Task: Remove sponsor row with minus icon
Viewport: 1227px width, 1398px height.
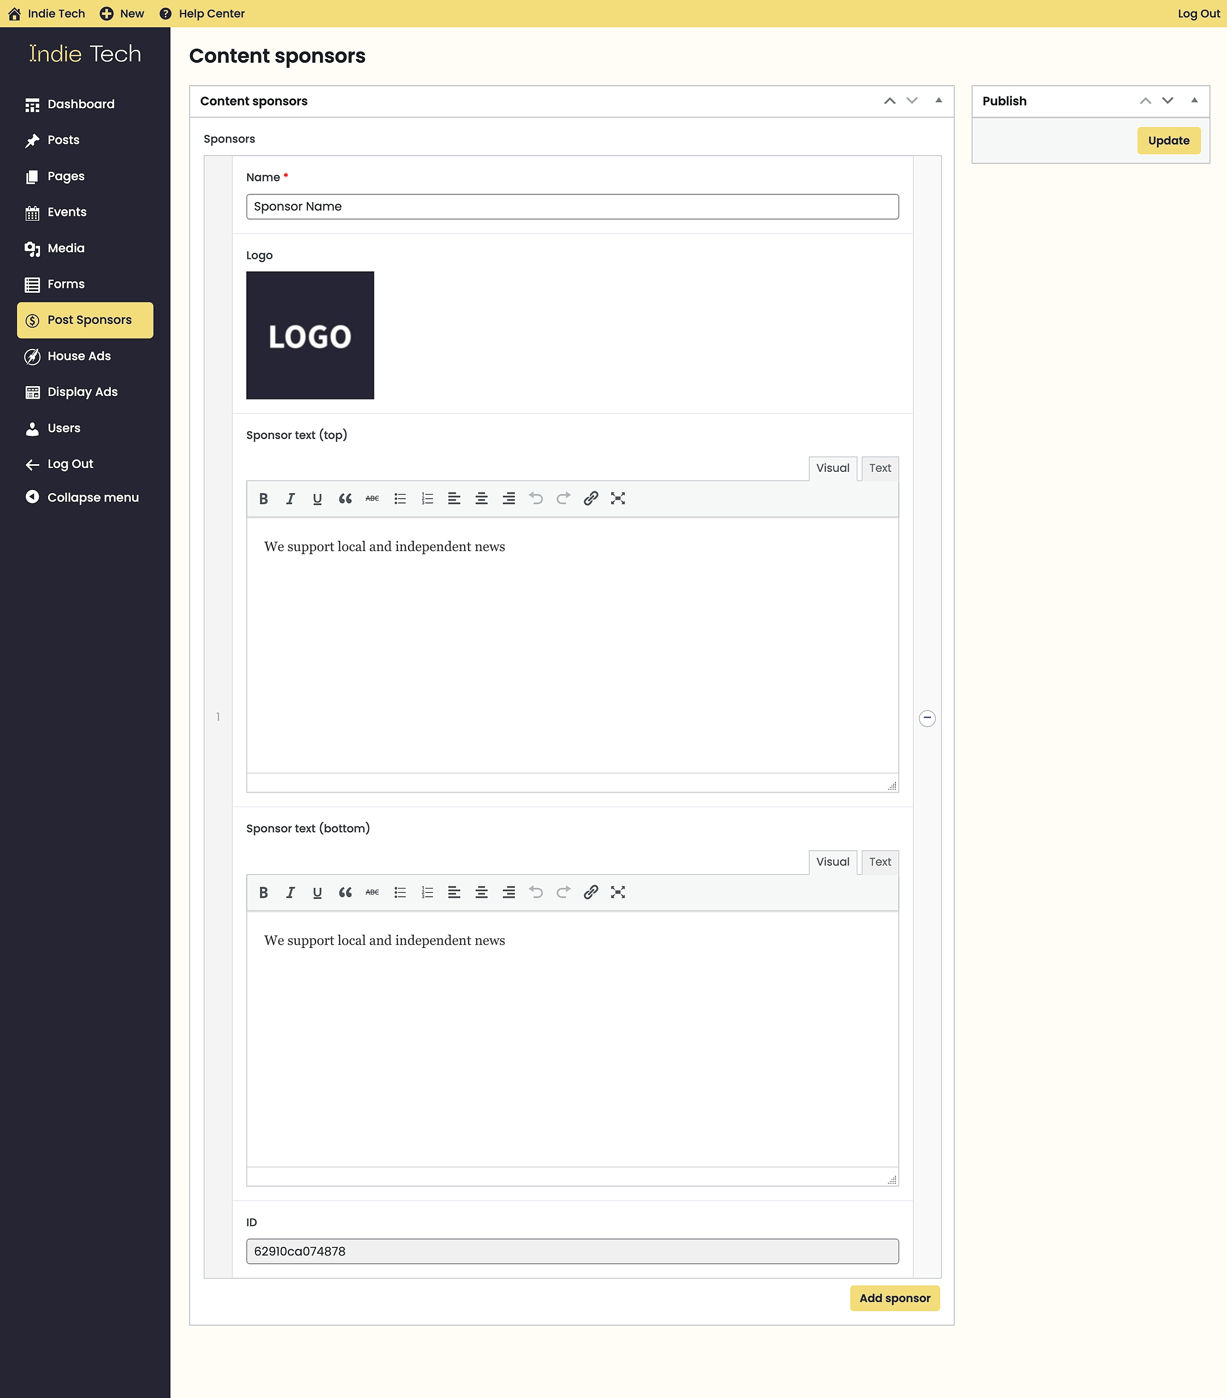Action: [x=927, y=718]
